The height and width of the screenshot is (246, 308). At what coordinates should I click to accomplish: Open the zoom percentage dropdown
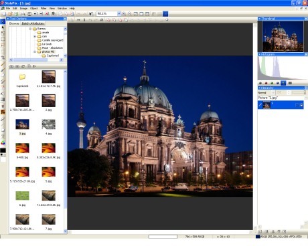point(119,14)
